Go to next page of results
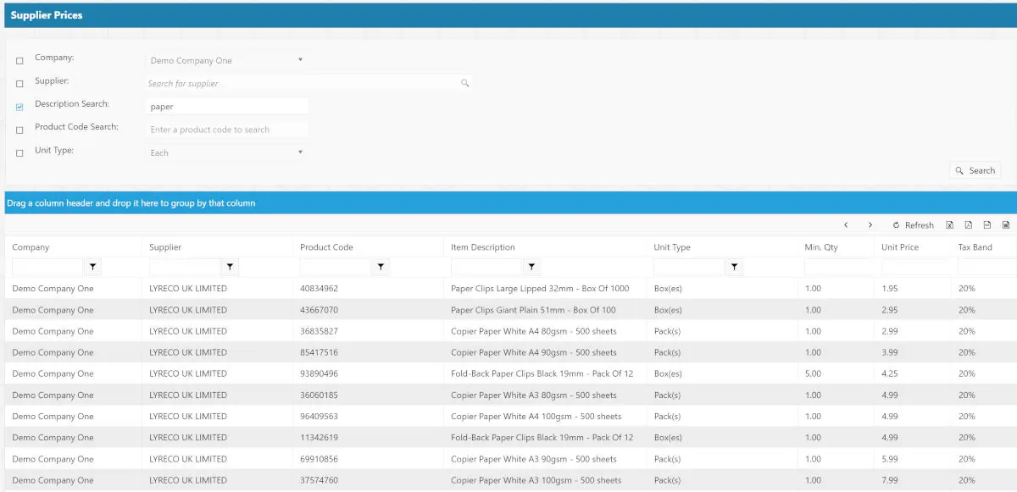The height and width of the screenshot is (492, 1017). [x=870, y=225]
